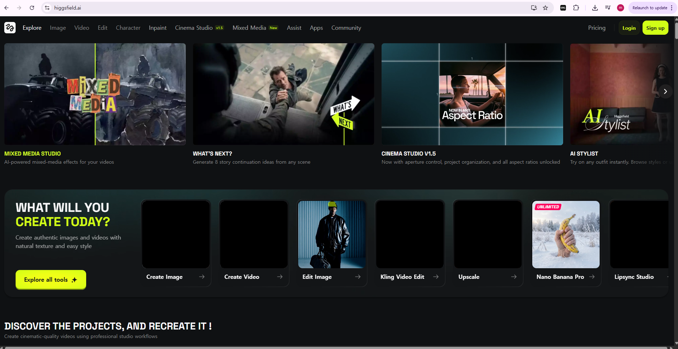Viewport: 678px width, 349px height.
Task: Click the arrow on Nano Banana Pro card
Action: pyautogui.click(x=592, y=277)
